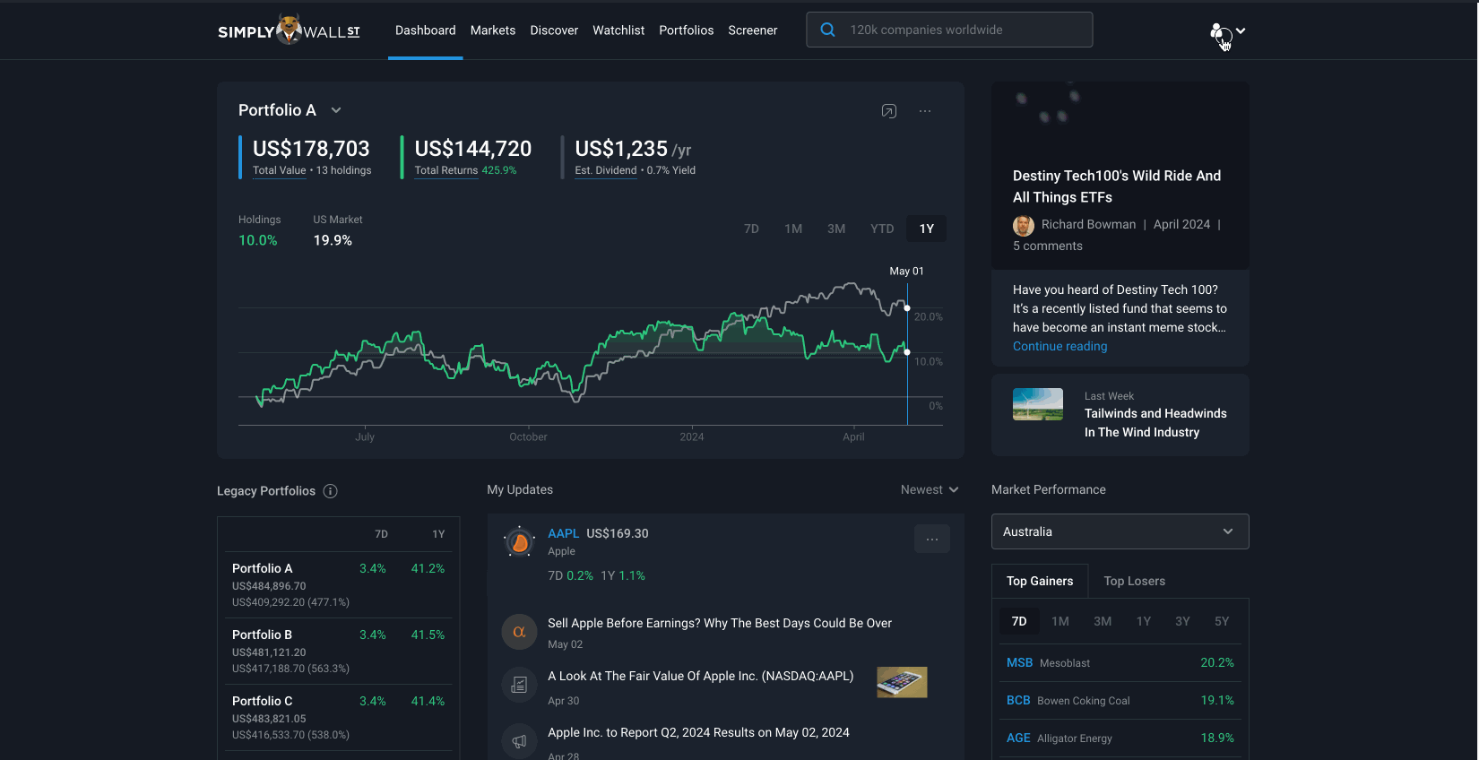Screen dimensions: 1479x760
Task: Open legacy Portfolio A row
Action: (x=339, y=585)
